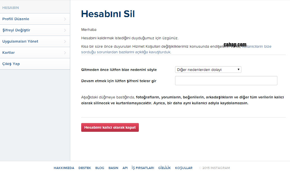Click the chevron arrow beside Profili Düzenle

[65, 19]
